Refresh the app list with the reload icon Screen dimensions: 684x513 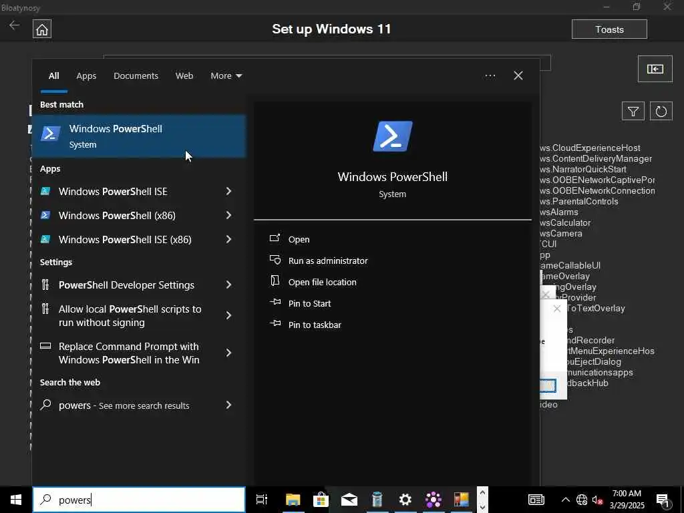click(661, 112)
